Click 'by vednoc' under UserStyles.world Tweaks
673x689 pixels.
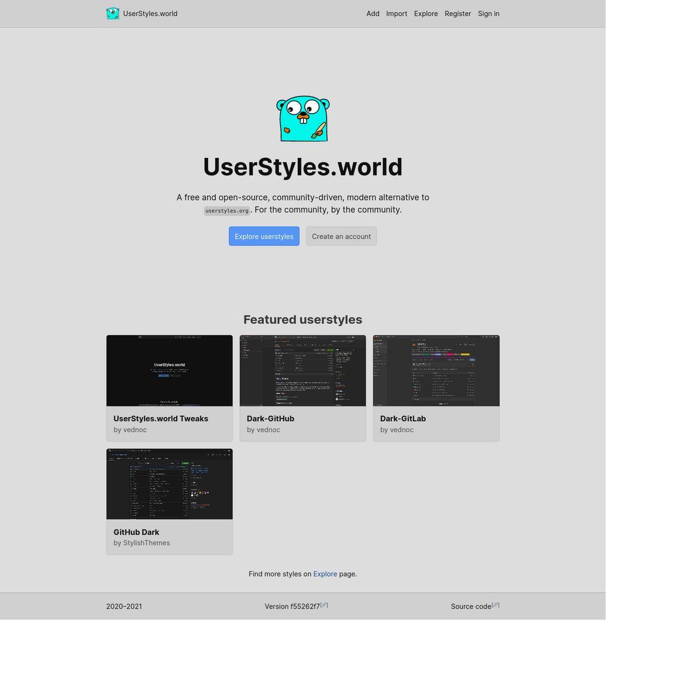(x=130, y=429)
